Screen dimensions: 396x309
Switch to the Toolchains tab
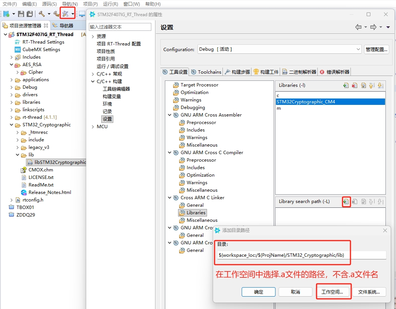click(206, 72)
